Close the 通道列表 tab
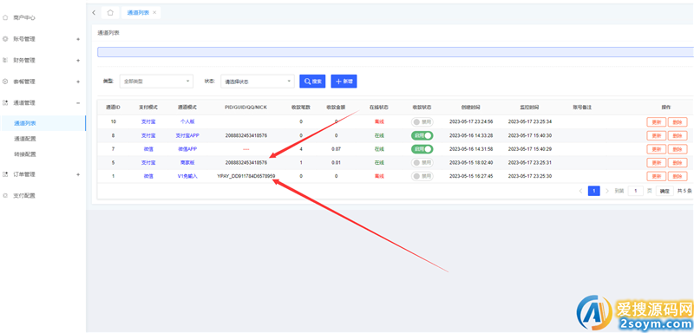This screenshot has width=694, height=333. 154,13
